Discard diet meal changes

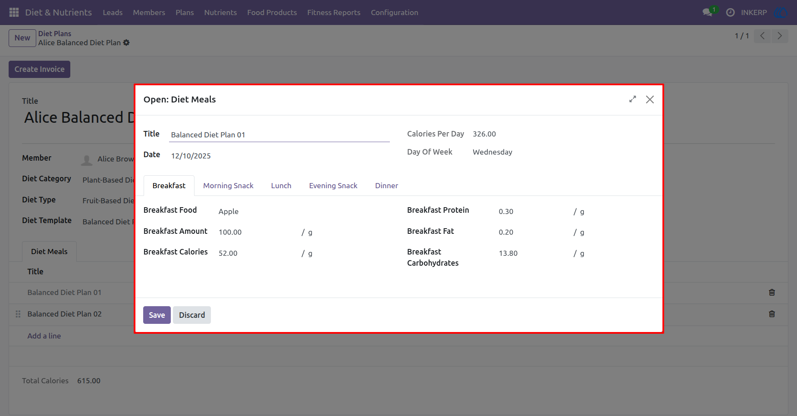(192, 315)
